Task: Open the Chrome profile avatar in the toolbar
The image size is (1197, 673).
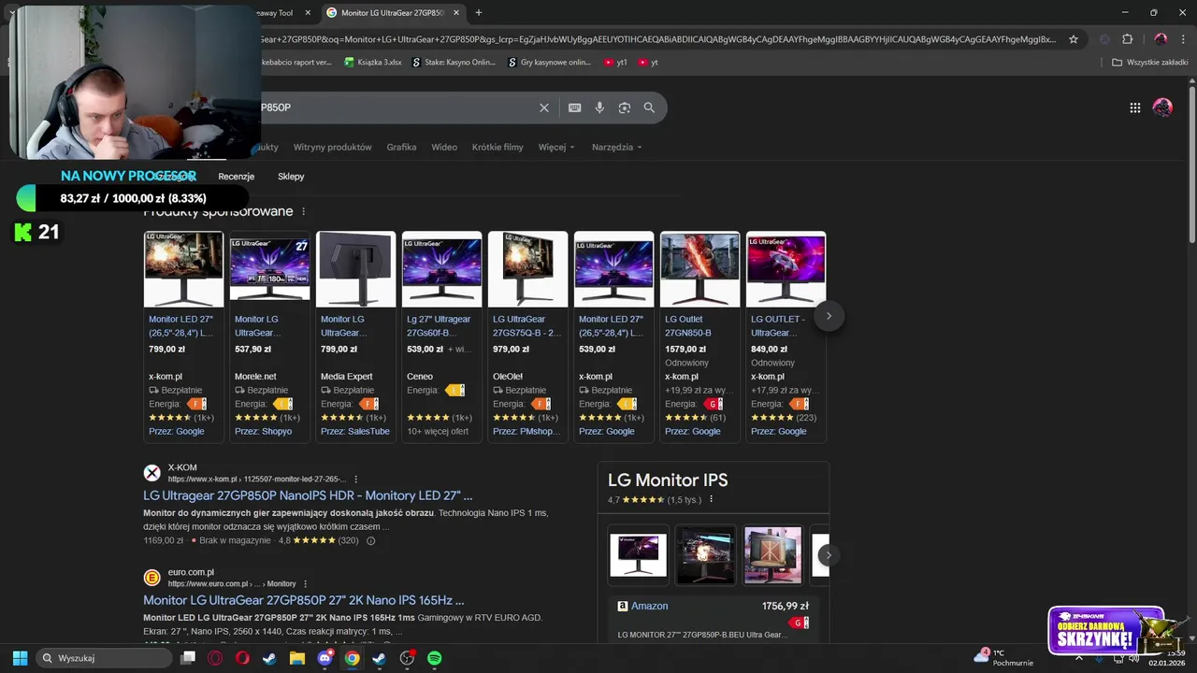Action: point(1161,39)
